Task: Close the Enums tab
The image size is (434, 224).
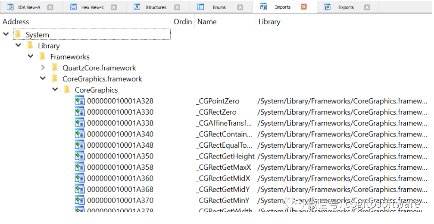Action: coord(240,7)
